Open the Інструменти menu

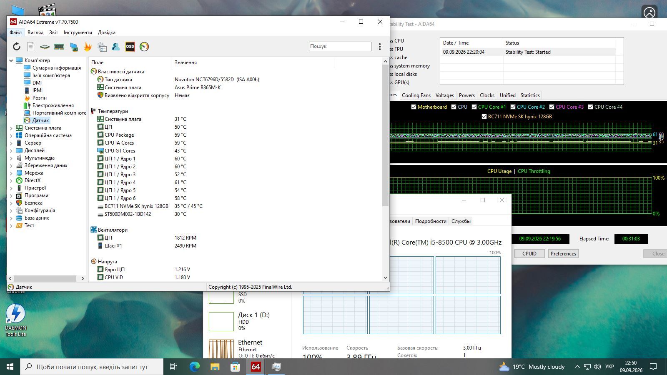tap(78, 32)
